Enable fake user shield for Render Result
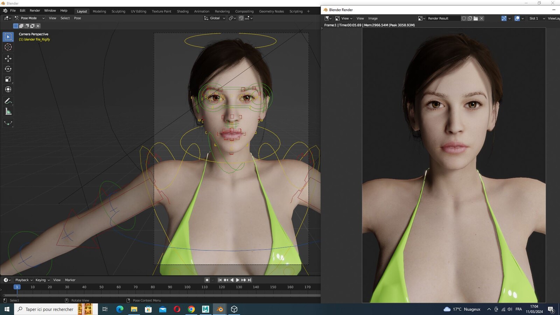Viewport: 560px width, 315px height. [464, 19]
